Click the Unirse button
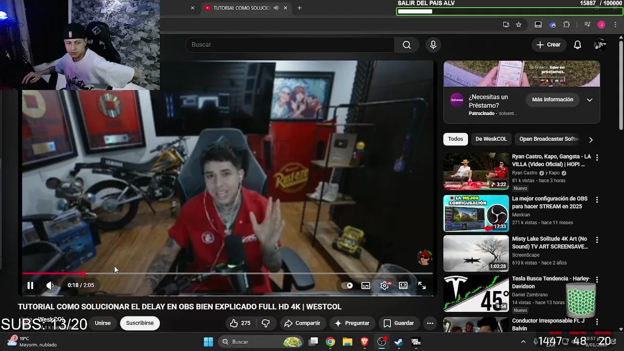This screenshot has width=624, height=351. pos(102,323)
